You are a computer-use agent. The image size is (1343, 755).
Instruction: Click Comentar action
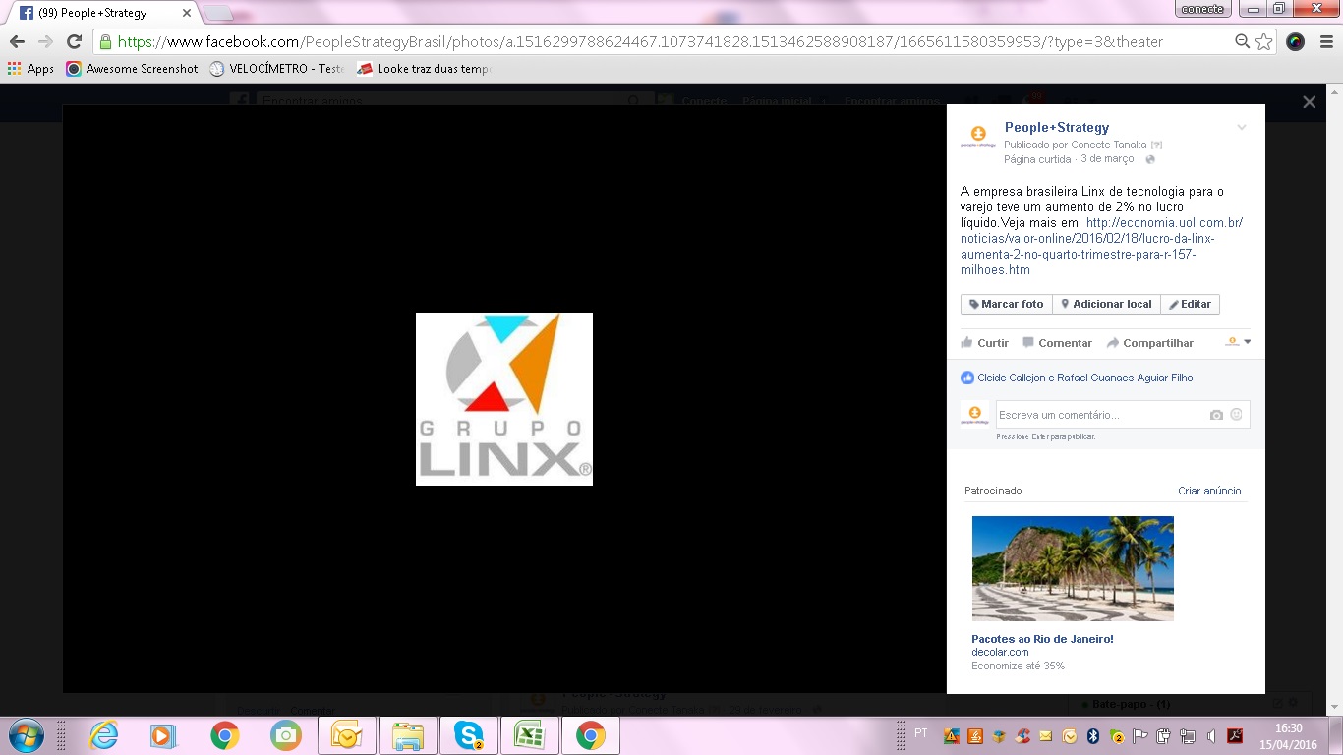pos(1057,343)
